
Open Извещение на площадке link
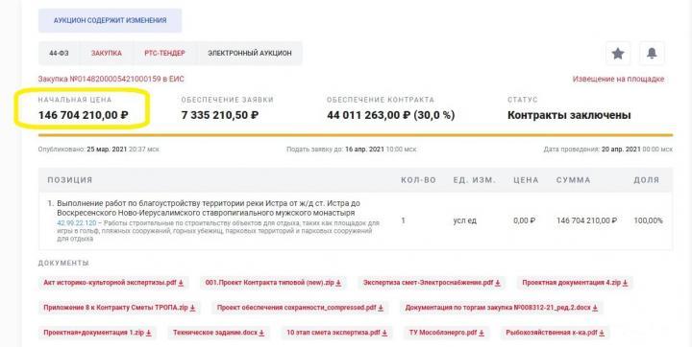(x=618, y=80)
